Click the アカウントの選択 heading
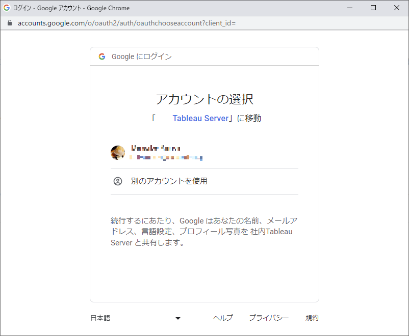This screenshot has width=409, height=336. coord(204,99)
